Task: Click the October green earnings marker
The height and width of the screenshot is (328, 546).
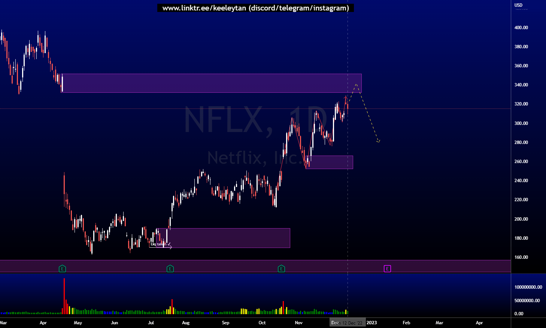Action: (x=281, y=269)
